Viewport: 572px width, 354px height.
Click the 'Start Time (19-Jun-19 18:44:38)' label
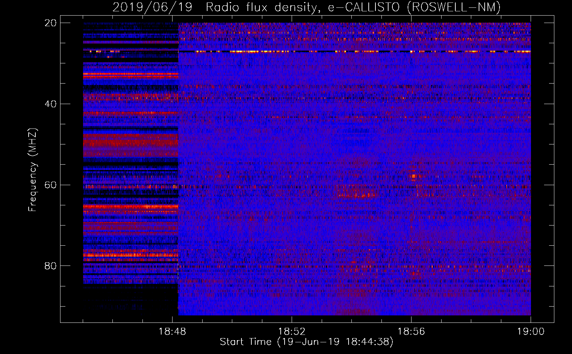click(x=307, y=342)
